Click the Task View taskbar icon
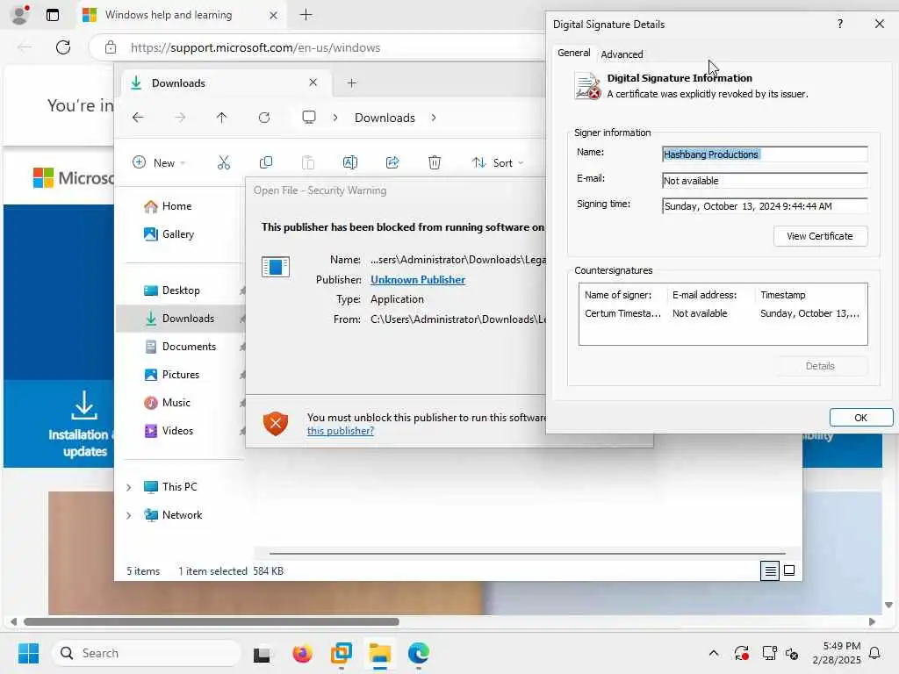 click(x=263, y=653)
